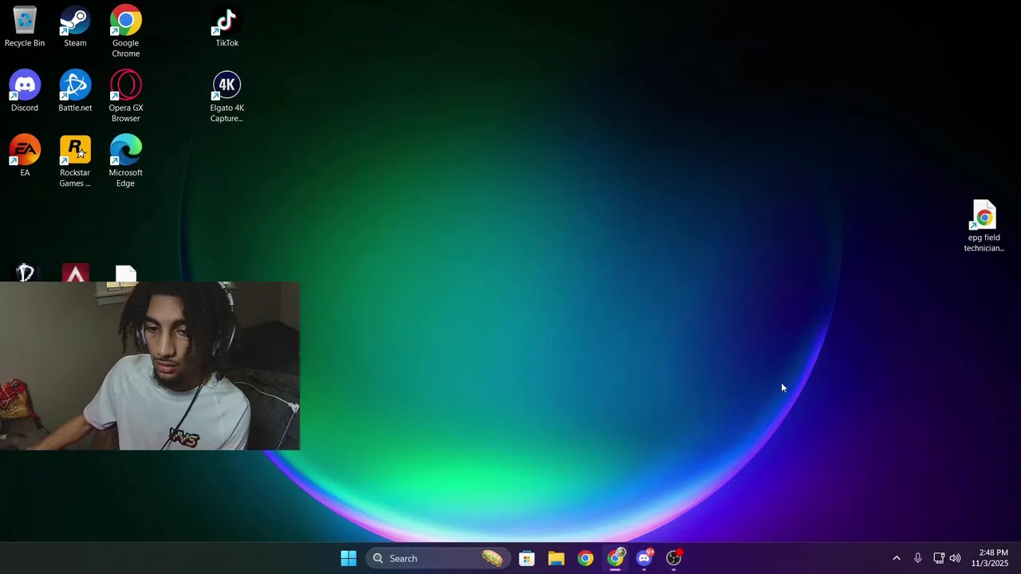Screen dimensions: 1021x574
Task: Click the volume speaker tray icon
Action: 955,558
